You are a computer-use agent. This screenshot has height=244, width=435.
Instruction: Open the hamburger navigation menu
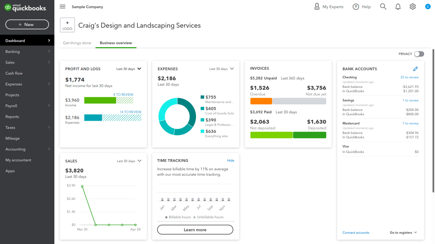[x=62, y=6]
